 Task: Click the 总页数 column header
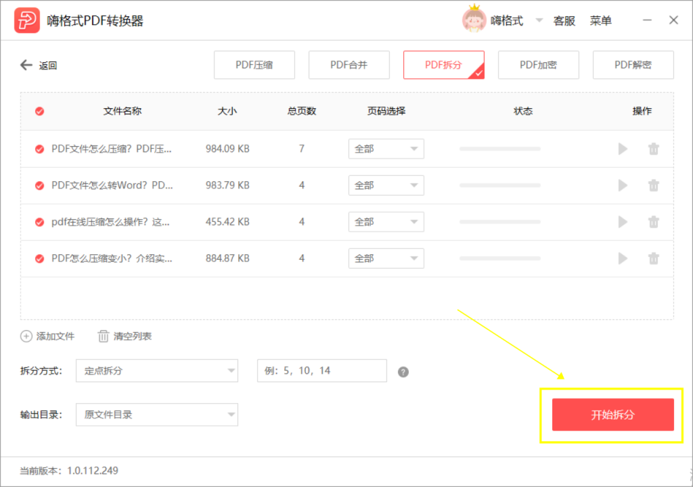[302, 111]
